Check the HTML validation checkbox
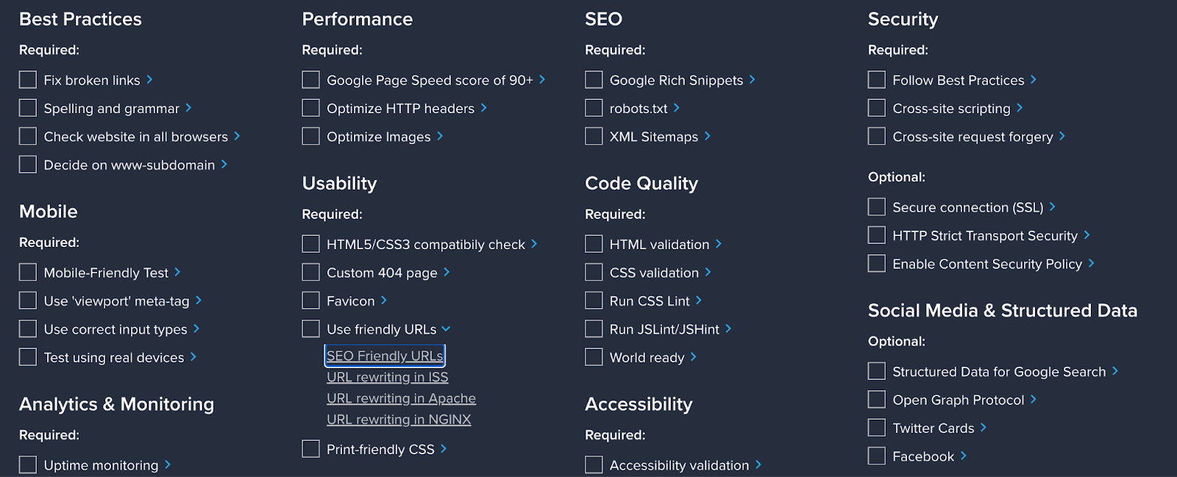1177x477 pixels. pyautogui.click(x=594, y=244)
